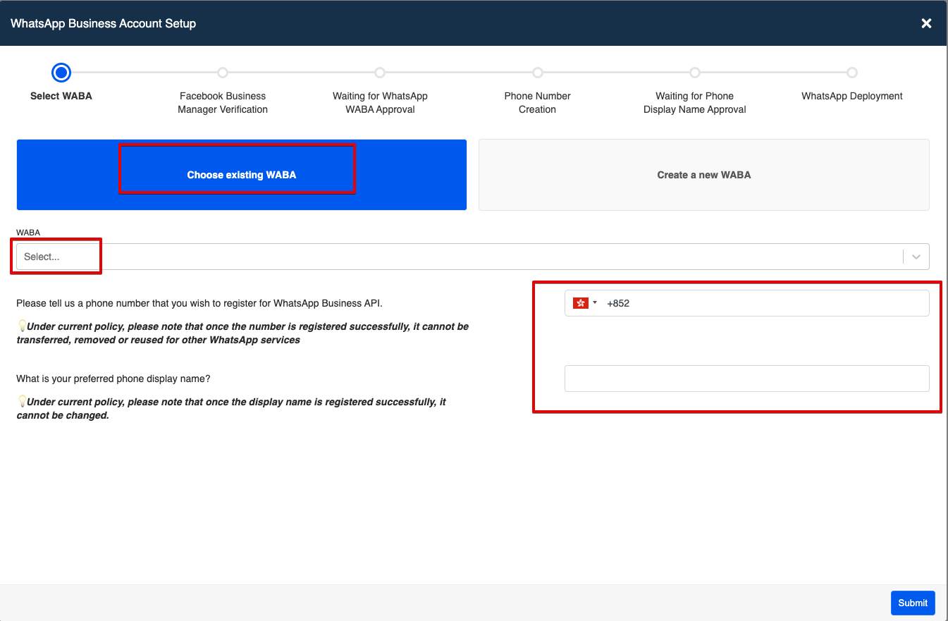Focus the +852 phone number field
The image size is (948, 621).
click(x=747, y=303)
